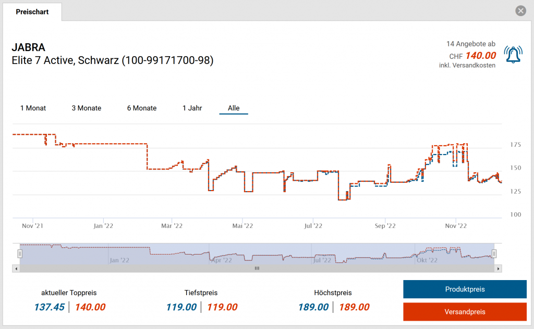Select the Preischart tab
The image size is (534, 329).
click(x=32, y=11)
